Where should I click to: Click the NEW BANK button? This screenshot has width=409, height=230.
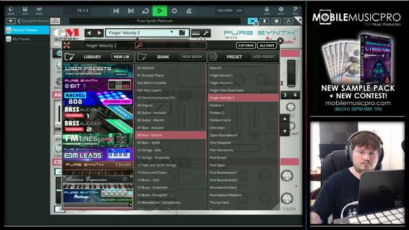point(192,57)
